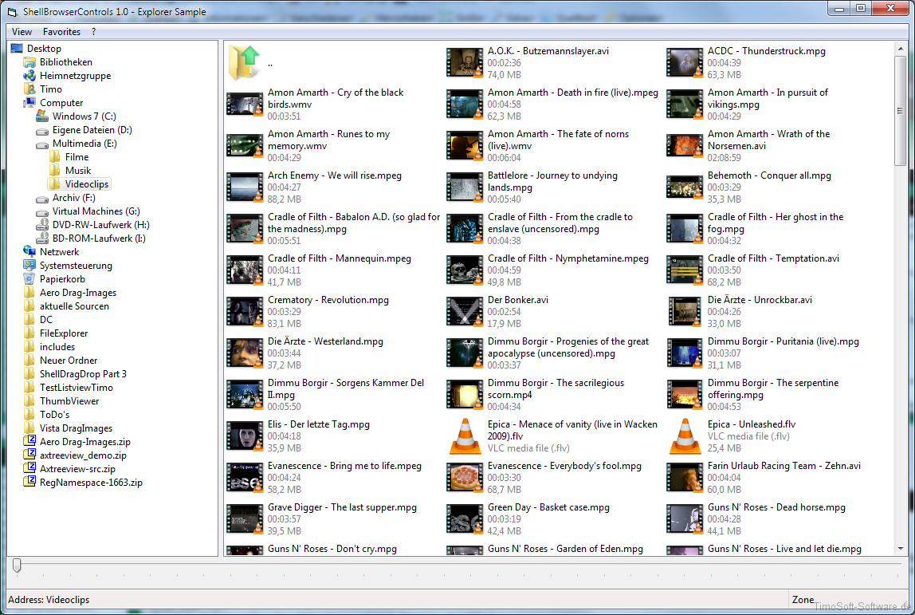This screenshot has width=915, height=615.
Task: Click file name Evanescence - Bring me to life.mpeg
Action: coord(344,466)
